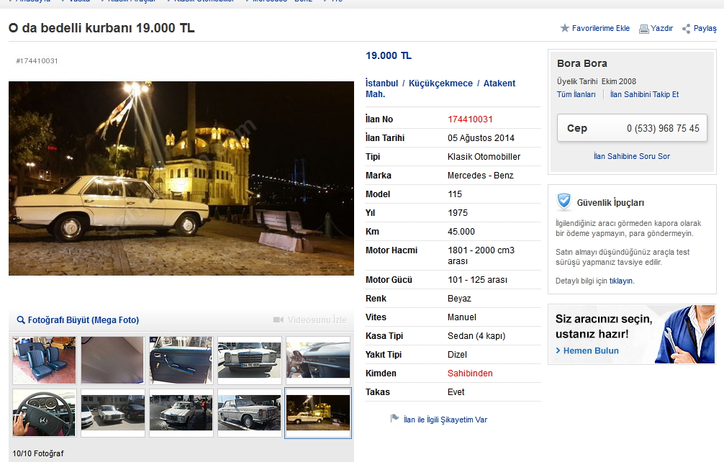Select the plain grey headliner thumbnail
This screenshot has height=462, width=724.
(x=113, y=360)
